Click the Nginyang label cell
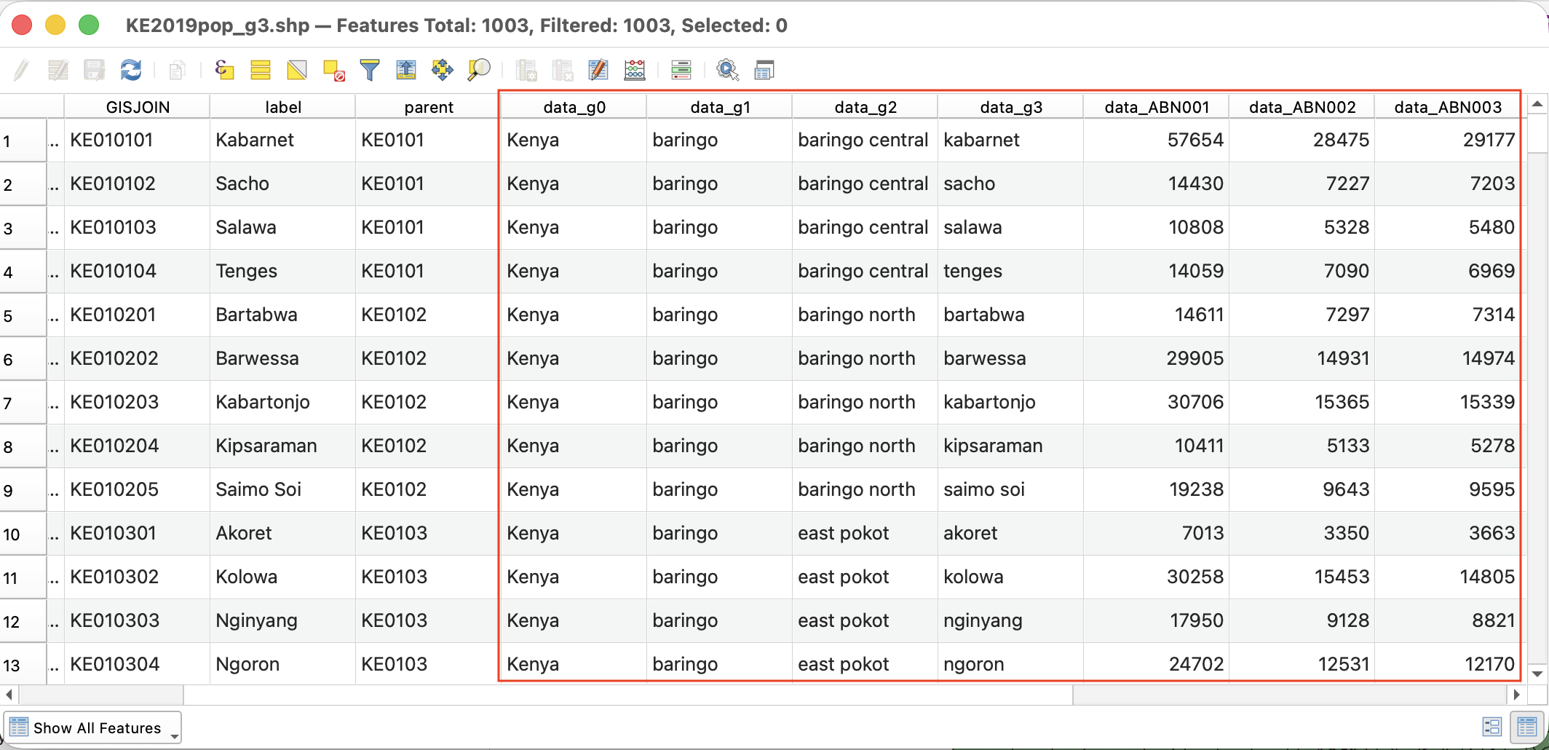 [283, 620]
